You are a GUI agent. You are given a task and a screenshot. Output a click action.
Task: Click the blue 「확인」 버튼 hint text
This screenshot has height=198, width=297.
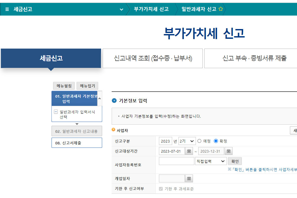coord(262,169)
